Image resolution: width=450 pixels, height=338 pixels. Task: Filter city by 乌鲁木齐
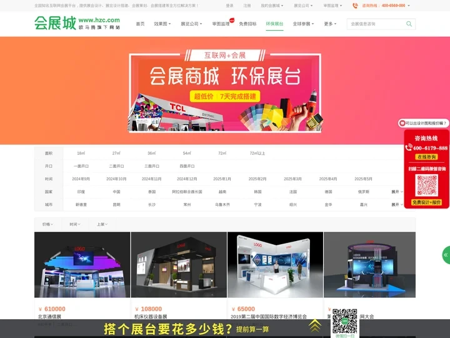coord(222,205)
